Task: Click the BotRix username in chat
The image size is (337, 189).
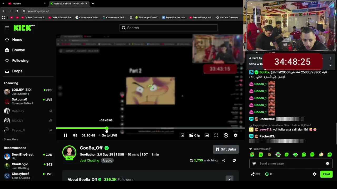Action: (265, 72)
